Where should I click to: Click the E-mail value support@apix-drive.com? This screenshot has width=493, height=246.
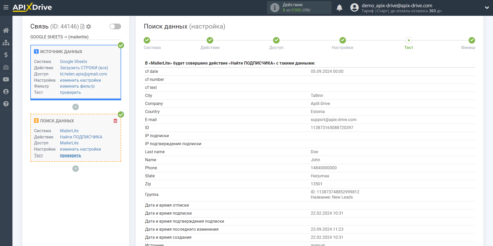pos(334,120)
